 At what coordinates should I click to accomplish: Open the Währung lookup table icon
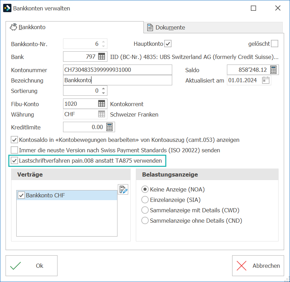click(102, 114)
